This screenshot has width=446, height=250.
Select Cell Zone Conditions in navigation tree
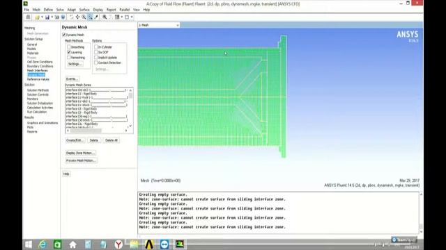pos(40,62)
